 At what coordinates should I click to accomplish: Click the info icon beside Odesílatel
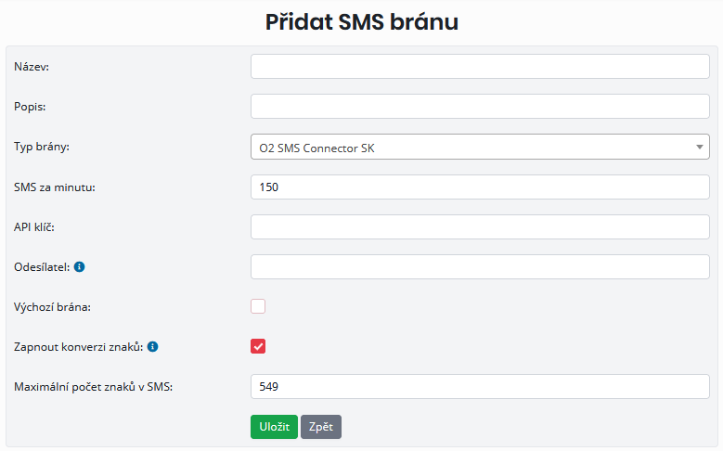(80, 267)
